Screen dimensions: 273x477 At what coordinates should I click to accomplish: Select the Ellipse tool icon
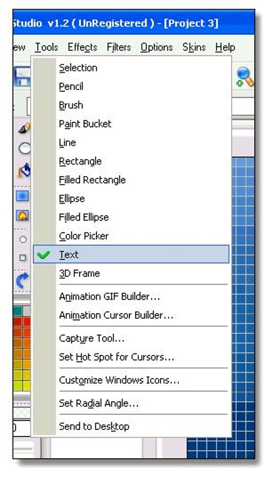tap(23, 149)
